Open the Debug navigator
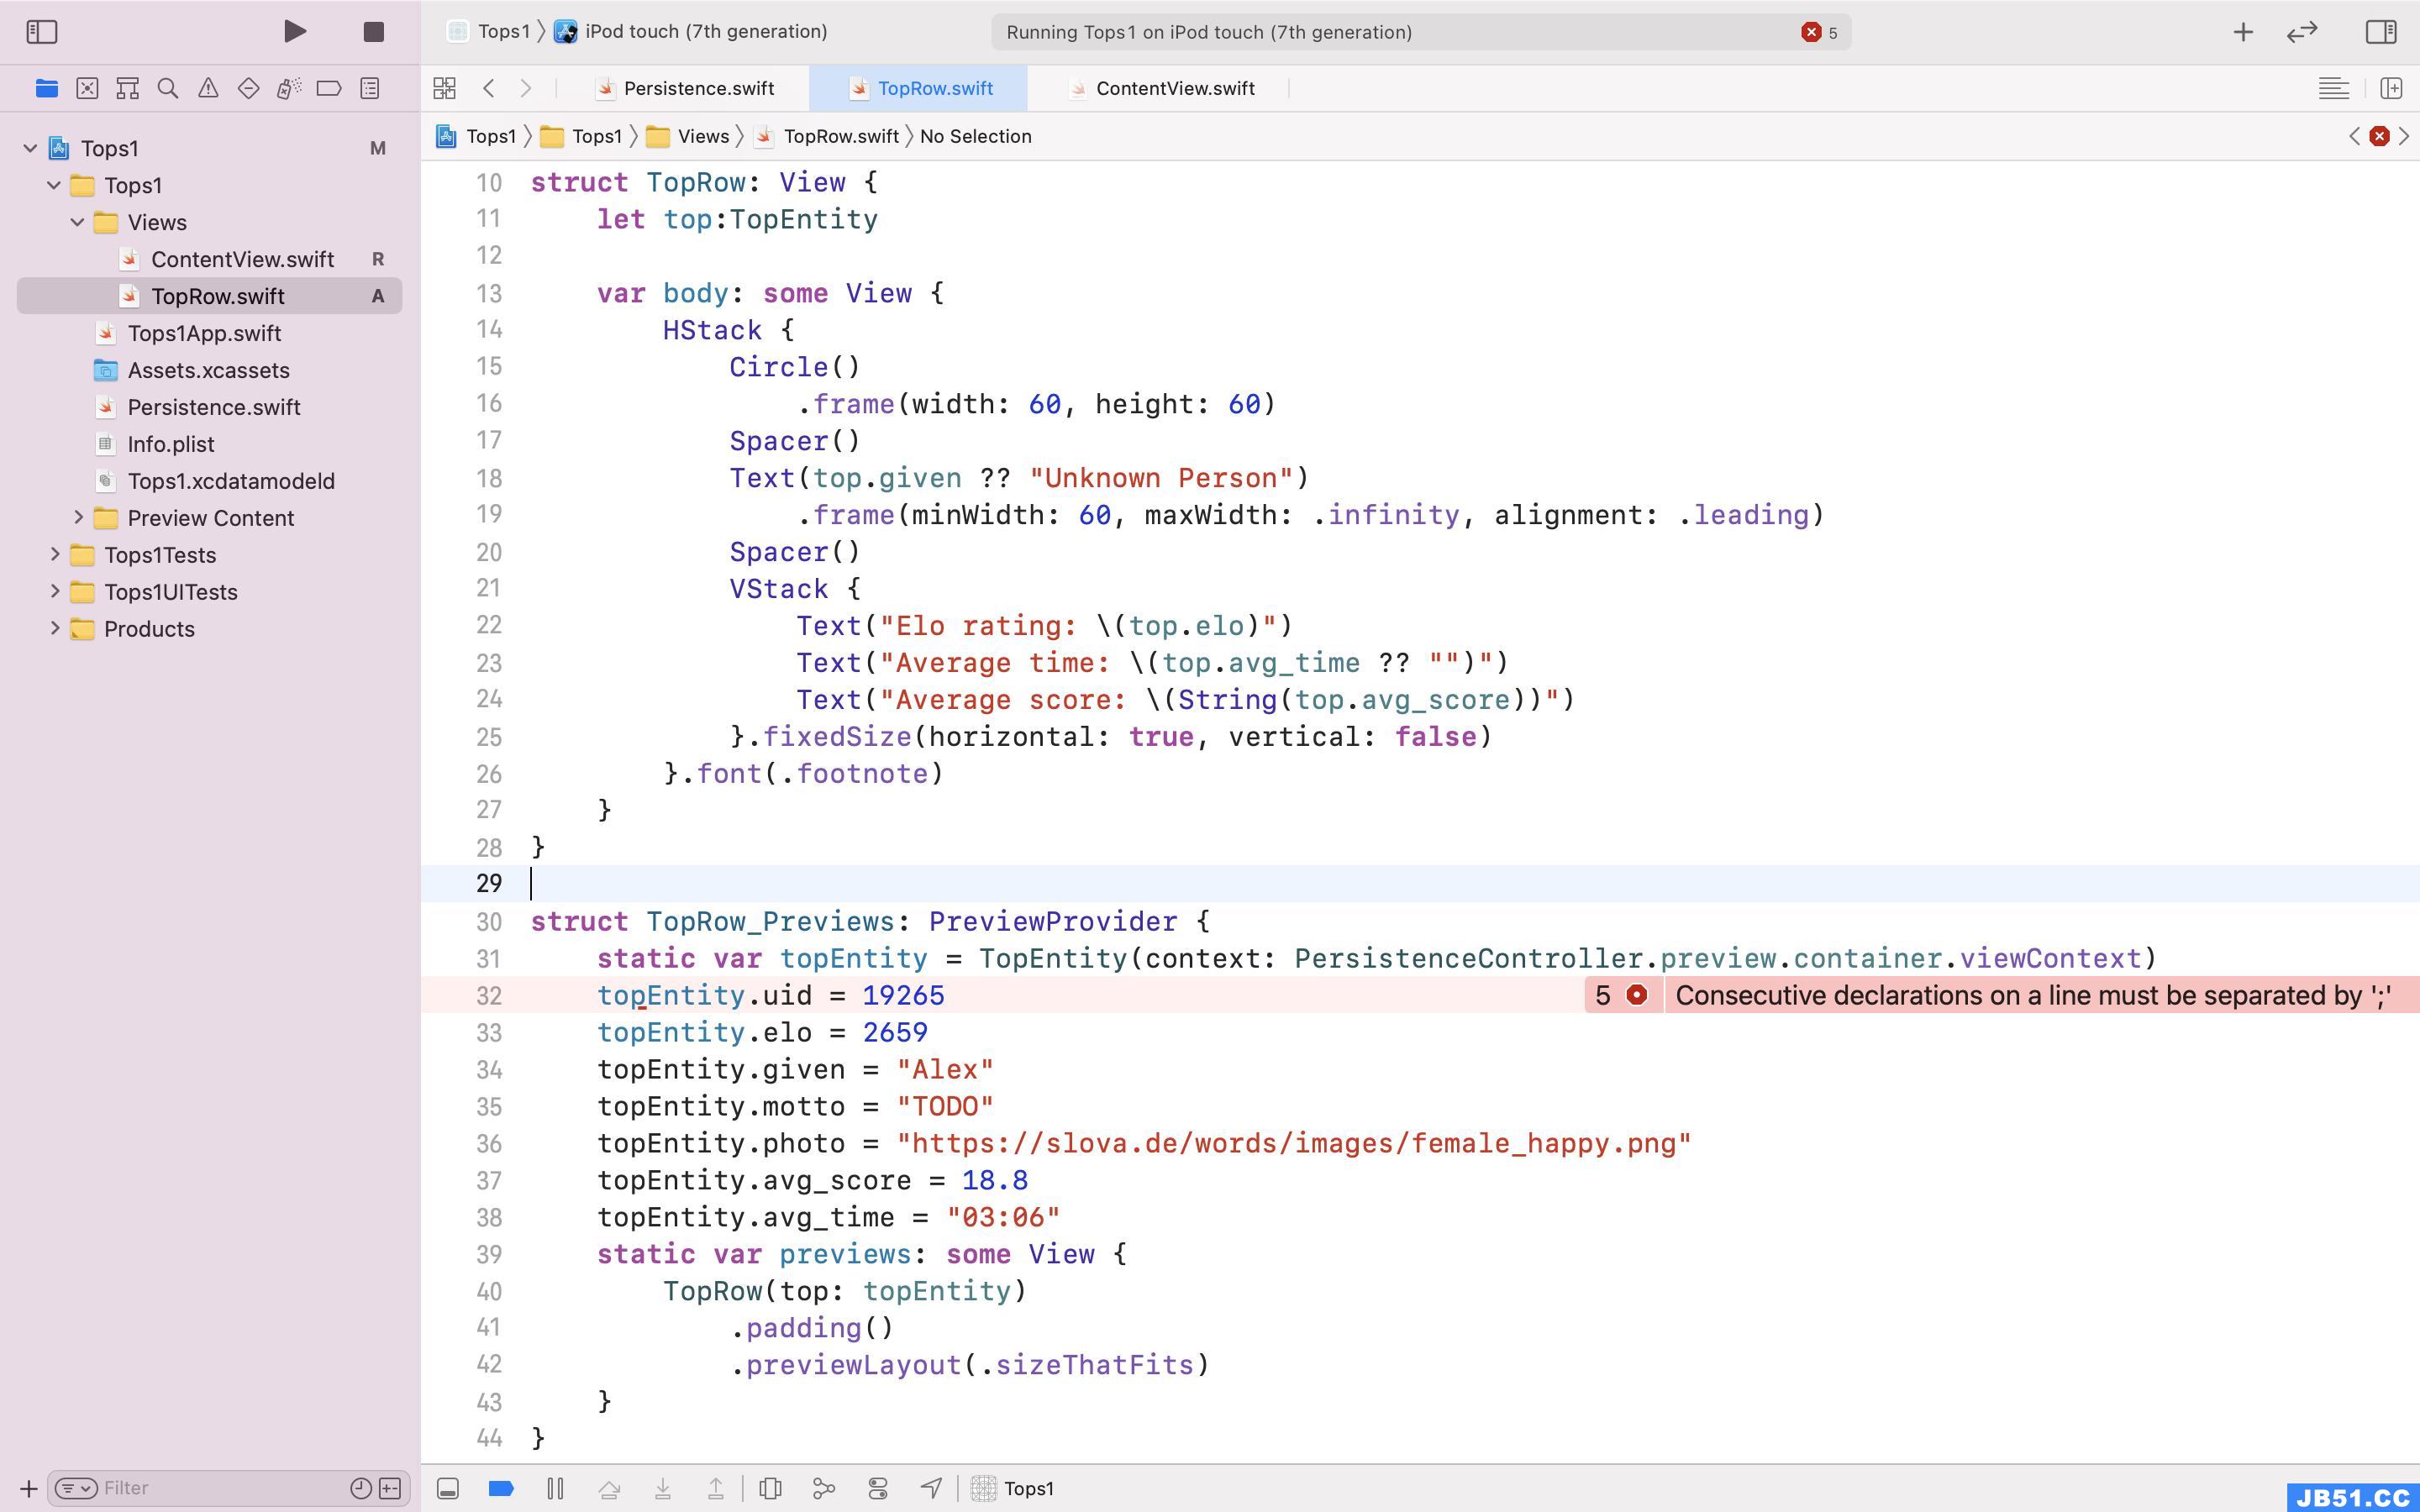Screen dimensions: 2420x1512 289,89
